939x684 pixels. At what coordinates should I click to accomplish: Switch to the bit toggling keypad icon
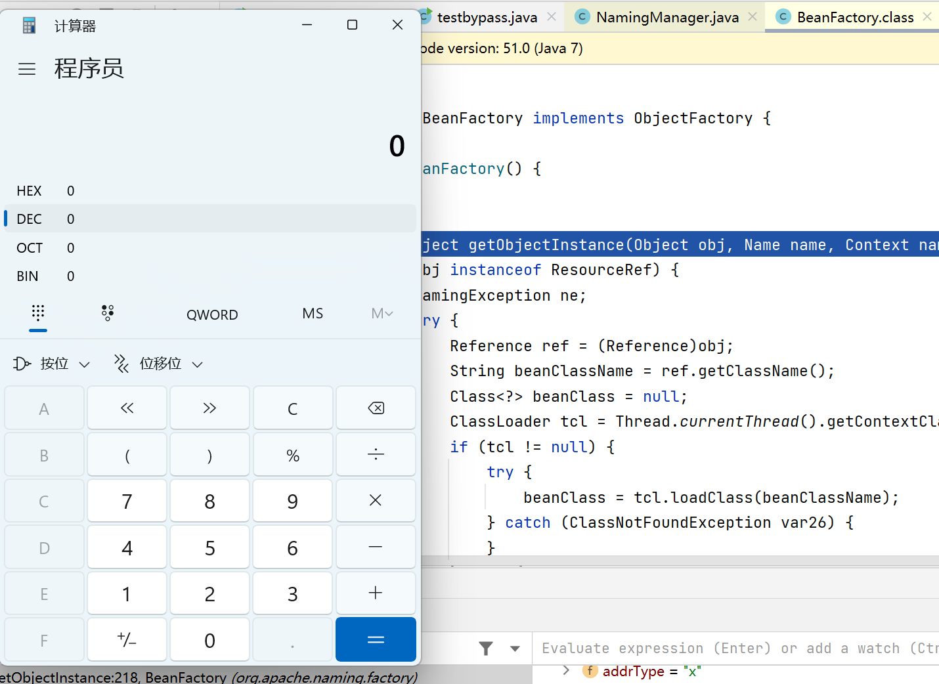coord(108,313)
